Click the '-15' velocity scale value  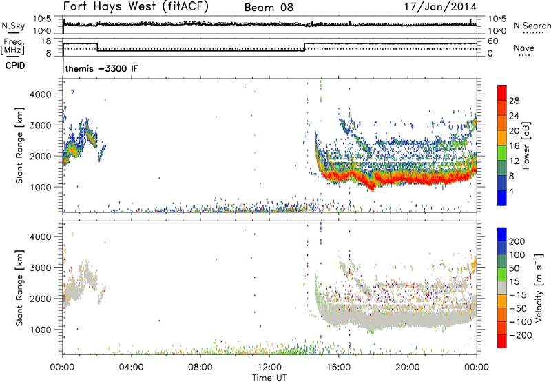(517, 295)
